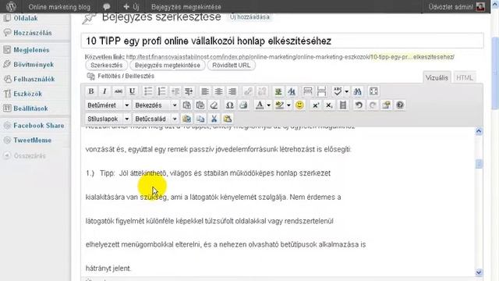
Task: Center align the text
Action: (x=218, y=91)
